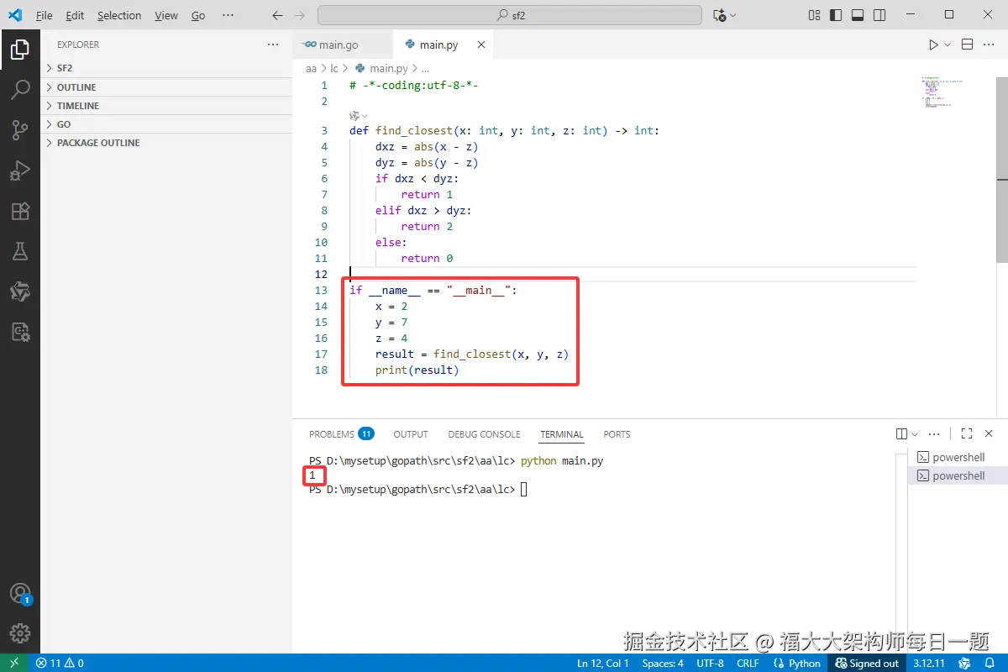Click the 3.12.11 Python interpreter version

929,663
